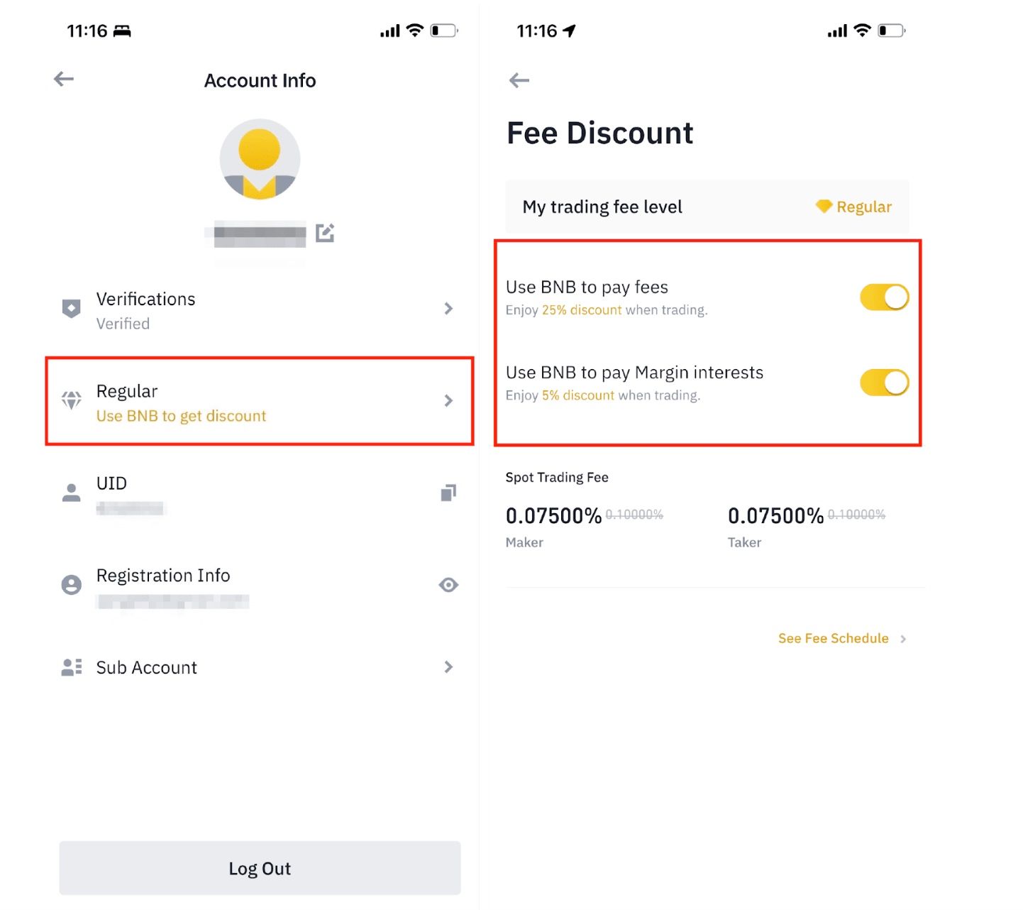This screenshot has height=910, width=1023.
Task: Expand Verifications with its chevron arrow
Action: (x=448, y=309)
